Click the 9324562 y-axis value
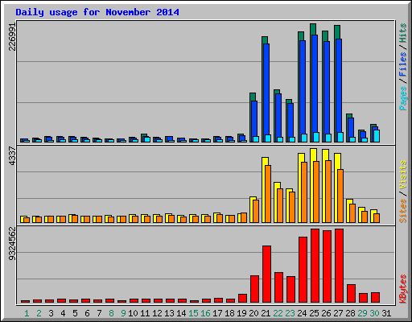 tap(12, 244)
